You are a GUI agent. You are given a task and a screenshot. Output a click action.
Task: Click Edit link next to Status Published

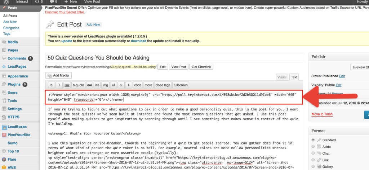(342, 76)
